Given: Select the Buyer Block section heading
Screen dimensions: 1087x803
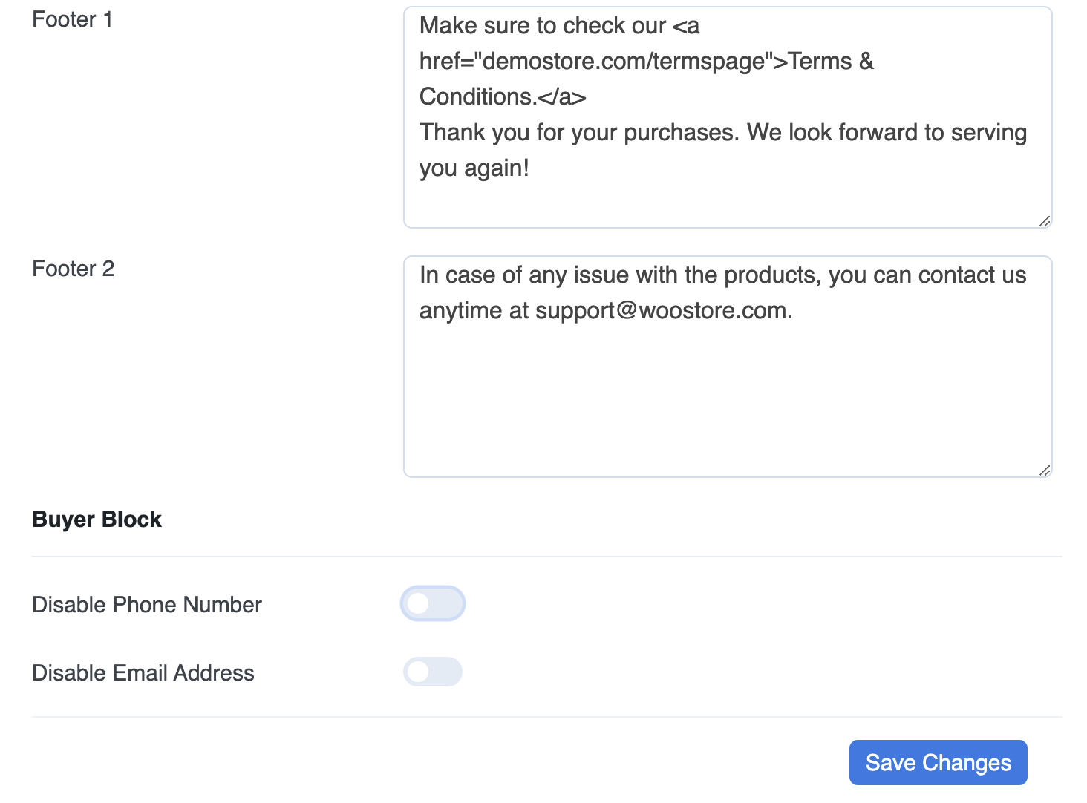Looking at the screenshot, I should (x=97, y=520).
